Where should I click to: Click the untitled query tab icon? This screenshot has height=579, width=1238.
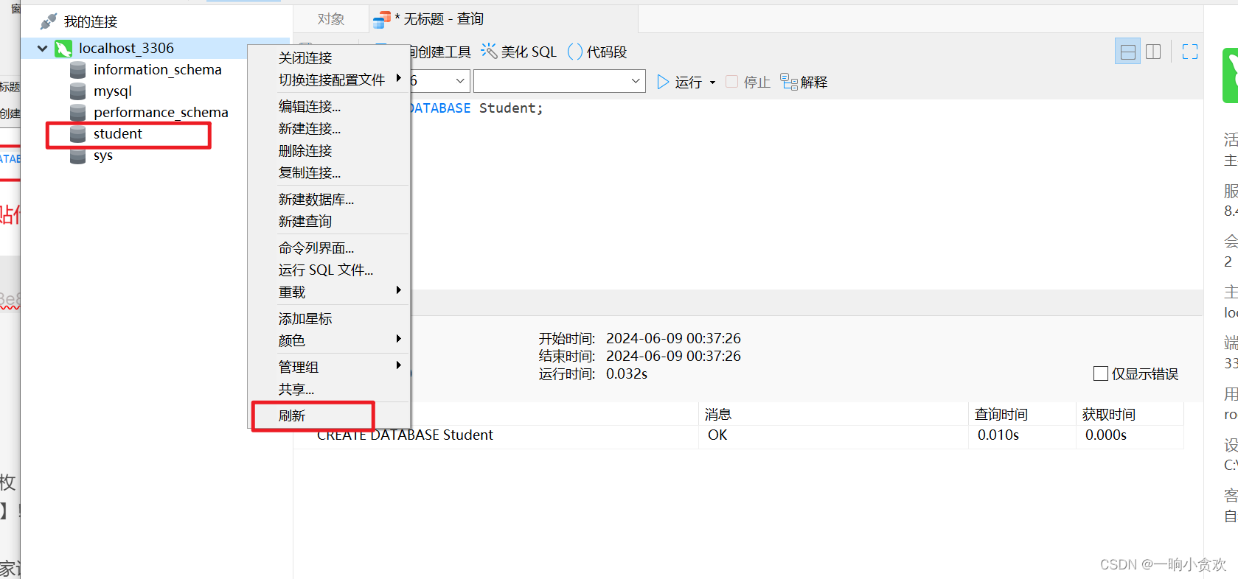click(x=381, y=20)
